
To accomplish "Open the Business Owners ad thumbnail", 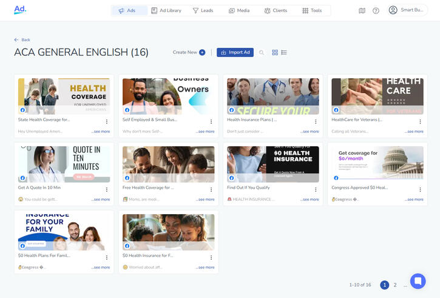I will point(168,97).
